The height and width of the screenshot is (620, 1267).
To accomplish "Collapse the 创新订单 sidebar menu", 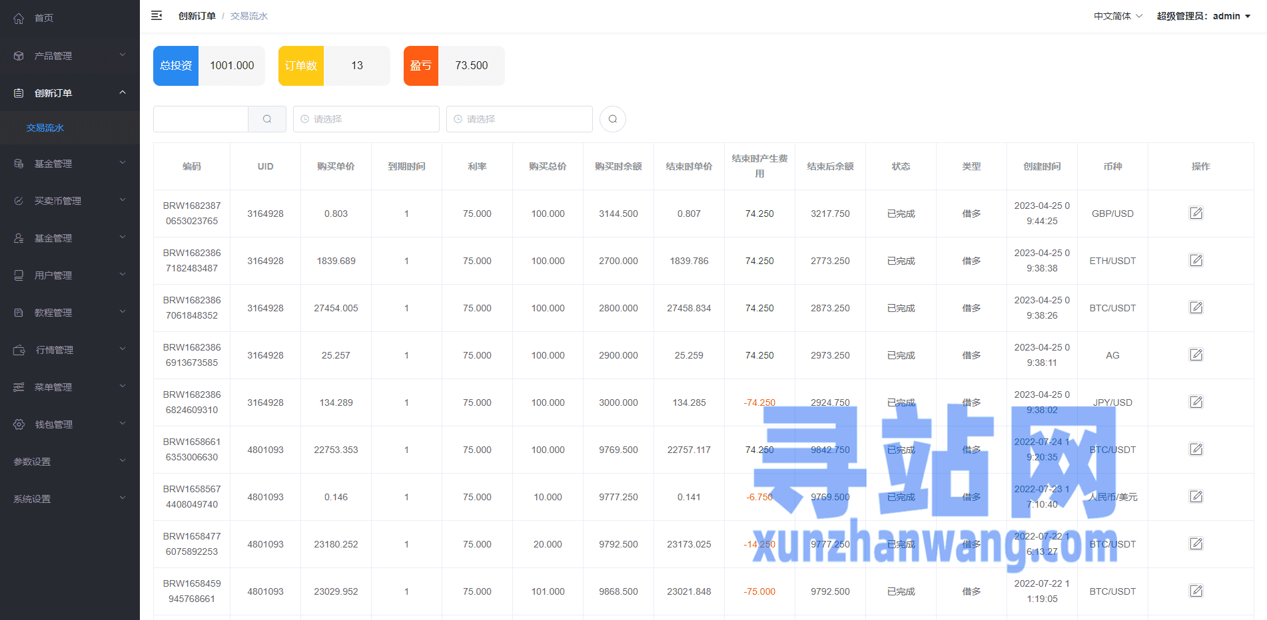I will click(69, 93).
